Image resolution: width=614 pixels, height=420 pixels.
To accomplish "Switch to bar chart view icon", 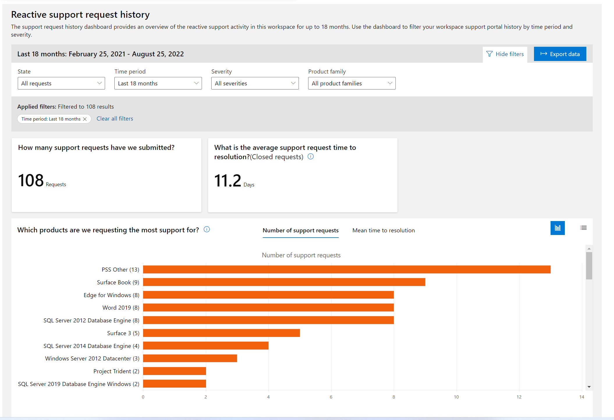I will (x=557, y=228).
